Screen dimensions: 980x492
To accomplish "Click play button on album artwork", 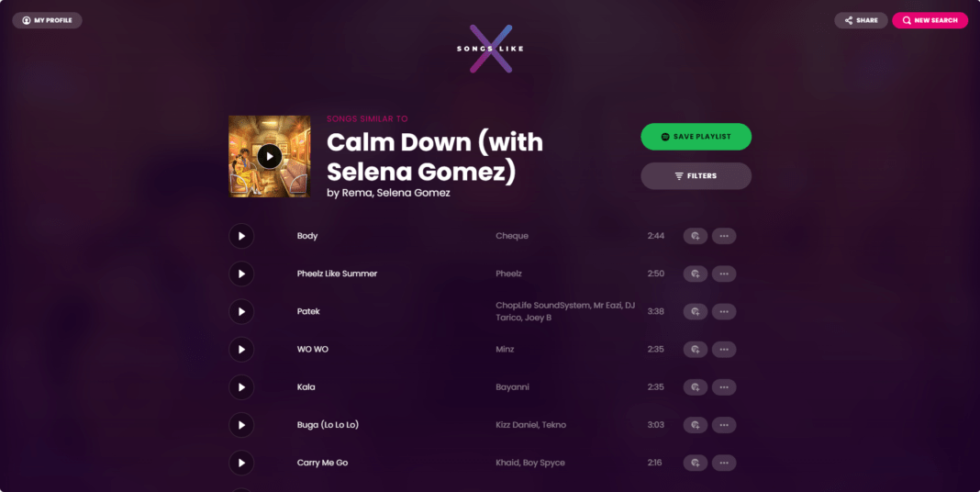I will pos(270,156).
